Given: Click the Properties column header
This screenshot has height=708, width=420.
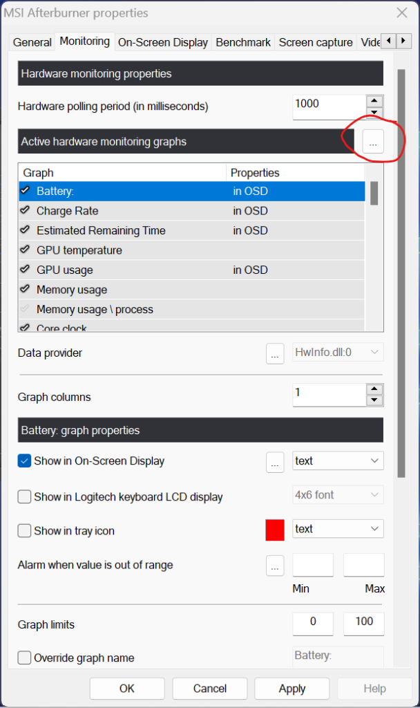Looking at the screenshot, I should coord(296,172).
